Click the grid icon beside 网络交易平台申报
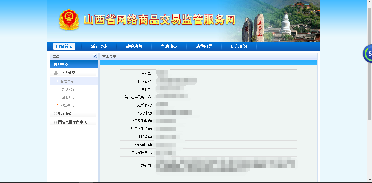Image resolution: width=372 pixels, height=183 pixels. coord(55,122)
